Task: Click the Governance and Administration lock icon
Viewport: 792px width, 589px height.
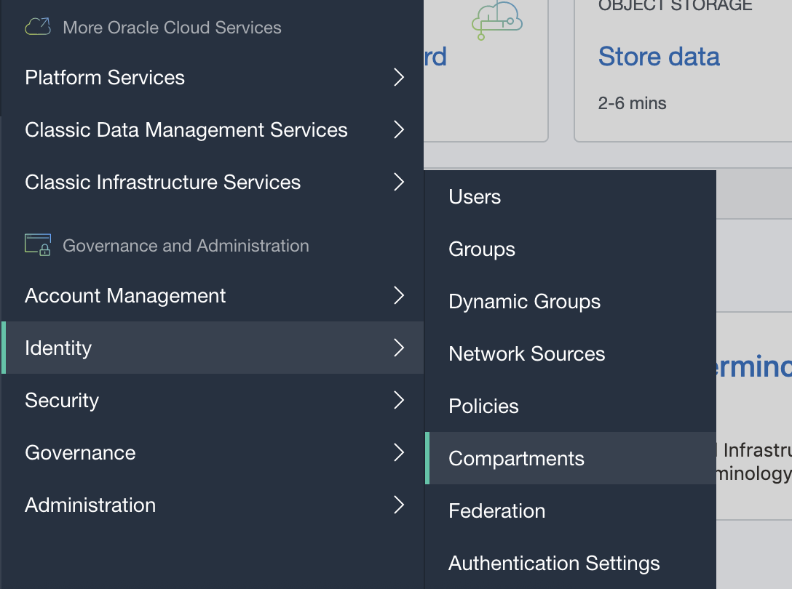Action: click(x=38, y=245)
